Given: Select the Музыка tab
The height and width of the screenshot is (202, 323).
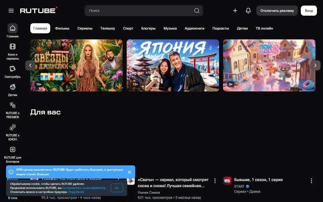Looking at the screenshot, I should point(170,28).
